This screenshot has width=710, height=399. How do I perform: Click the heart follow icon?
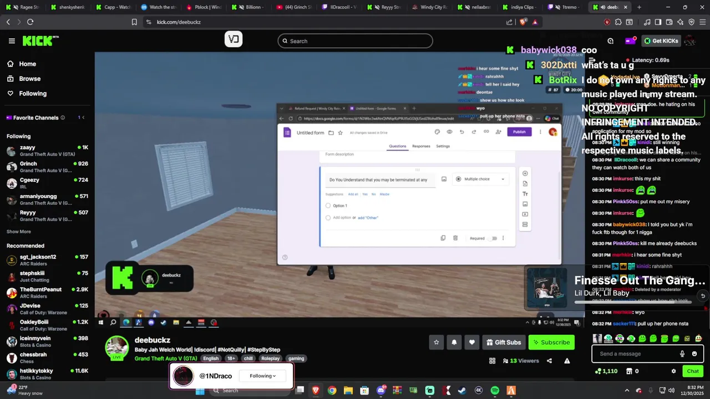[x=472, y=342]
